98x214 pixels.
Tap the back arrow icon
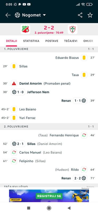(x=8, y=15)
